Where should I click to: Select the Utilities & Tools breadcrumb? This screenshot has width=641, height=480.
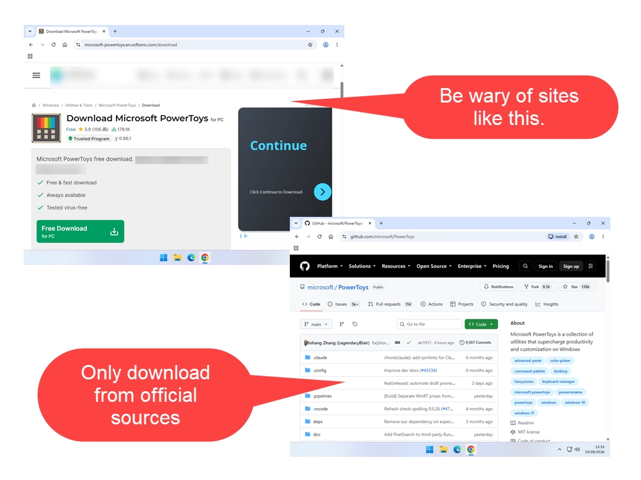tap(79, 105)
